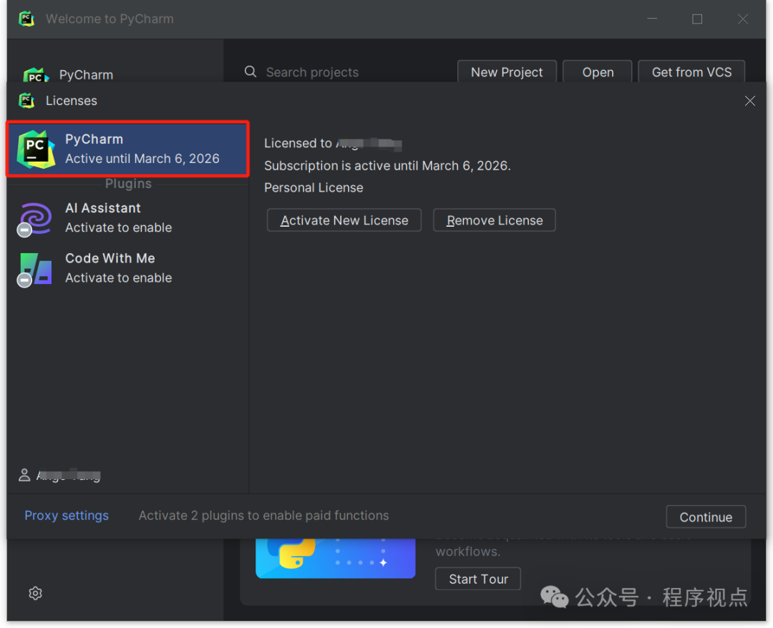This screenshot has height=628, width=773.
Task: Click the Open button in Welcome window
Action: [598, 72]
